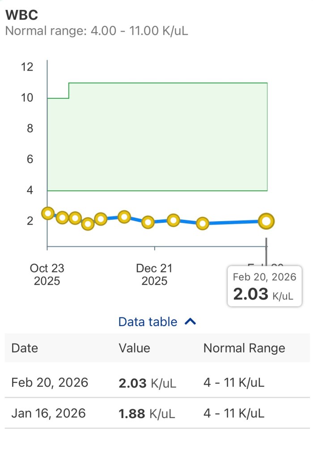Viewport: 313px width, 457px height.
Task: Select the first WBC data point from Oct 23
Action: click(48, 214)
